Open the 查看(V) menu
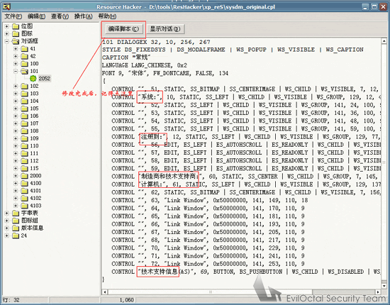This screenshot has width=390, height=305. [x=60, y=16]
